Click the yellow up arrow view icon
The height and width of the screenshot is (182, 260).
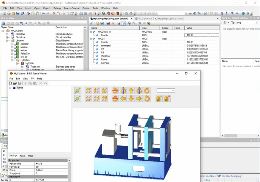coord(131,91)
